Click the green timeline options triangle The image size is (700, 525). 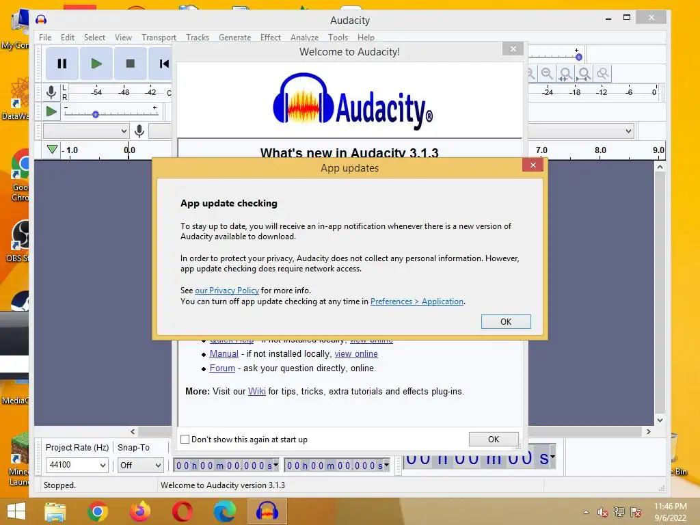[52, 149]
